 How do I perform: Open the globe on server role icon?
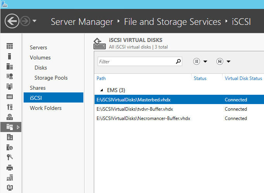tap(10, 117)
